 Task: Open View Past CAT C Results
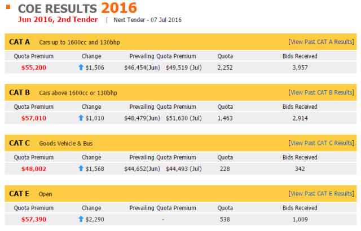[x=322, y=143]
